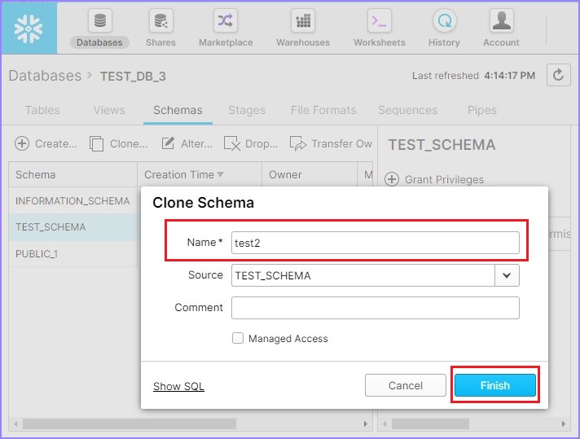Click the Show SQL link
This screenshot has width=580, height=439.
coord(178,386)
